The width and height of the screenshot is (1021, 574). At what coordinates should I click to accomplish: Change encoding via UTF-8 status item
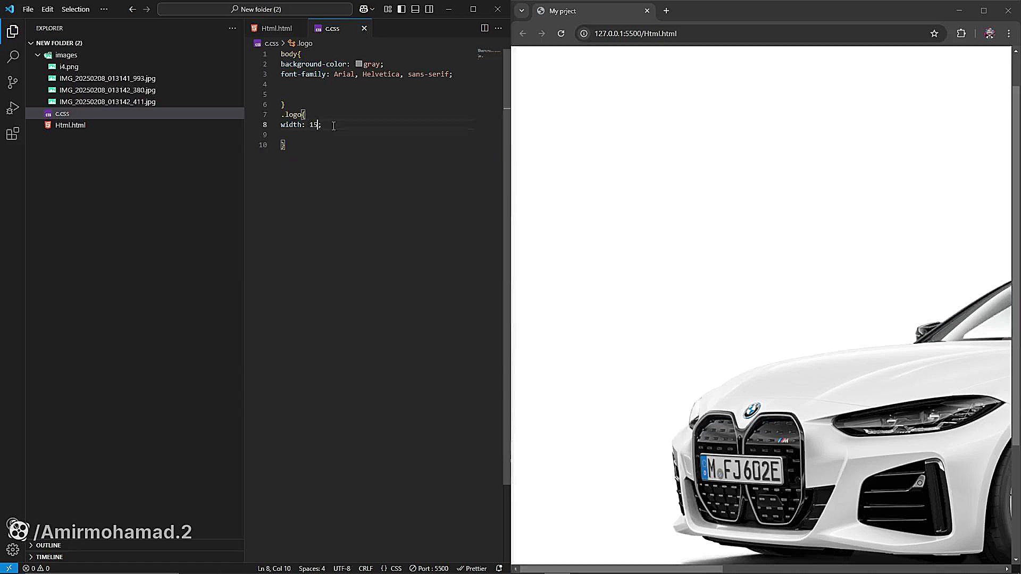click(x=342, y=568)
